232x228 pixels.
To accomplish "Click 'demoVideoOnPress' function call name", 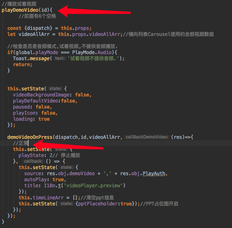I will [30, 137].
